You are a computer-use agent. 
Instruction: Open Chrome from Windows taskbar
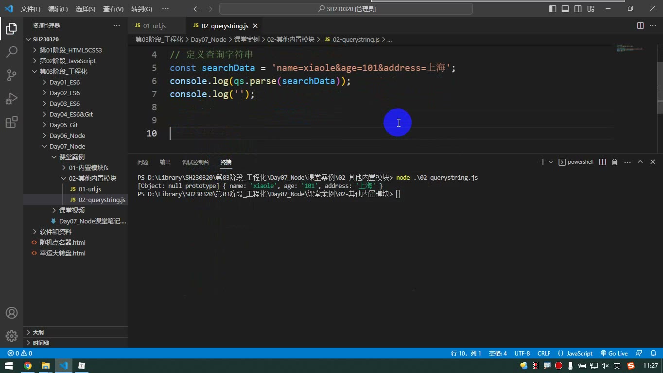tap(28, 366)
